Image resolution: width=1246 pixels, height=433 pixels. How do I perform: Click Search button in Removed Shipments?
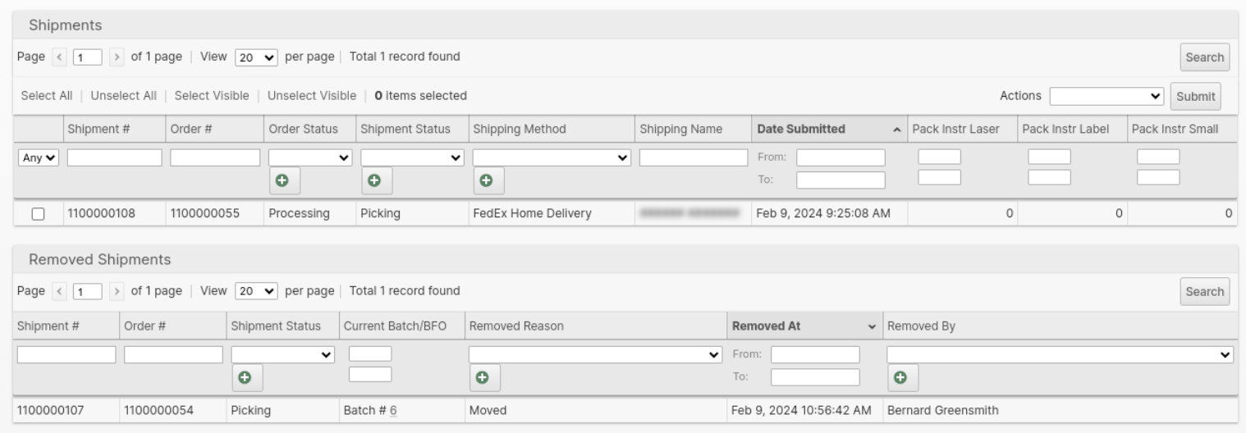coord(1204,292)
